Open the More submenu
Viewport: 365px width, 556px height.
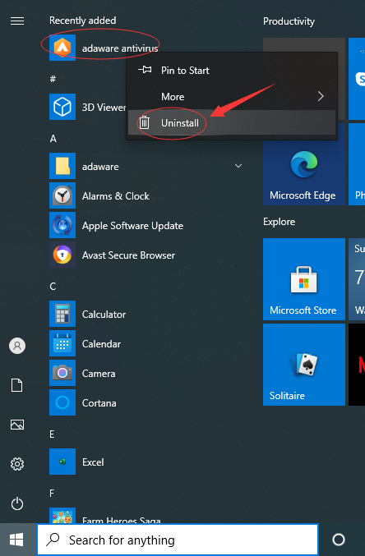tap(232, 96)
